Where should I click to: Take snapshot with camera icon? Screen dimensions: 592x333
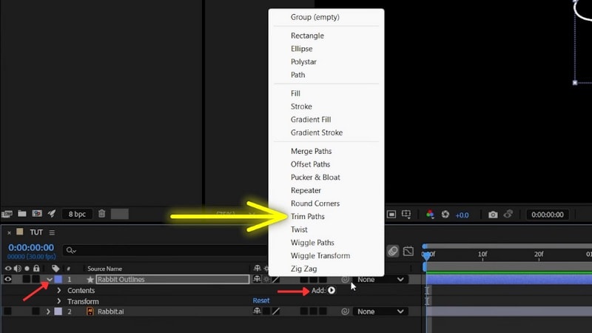pyautogui.click(x=493, y=215)
